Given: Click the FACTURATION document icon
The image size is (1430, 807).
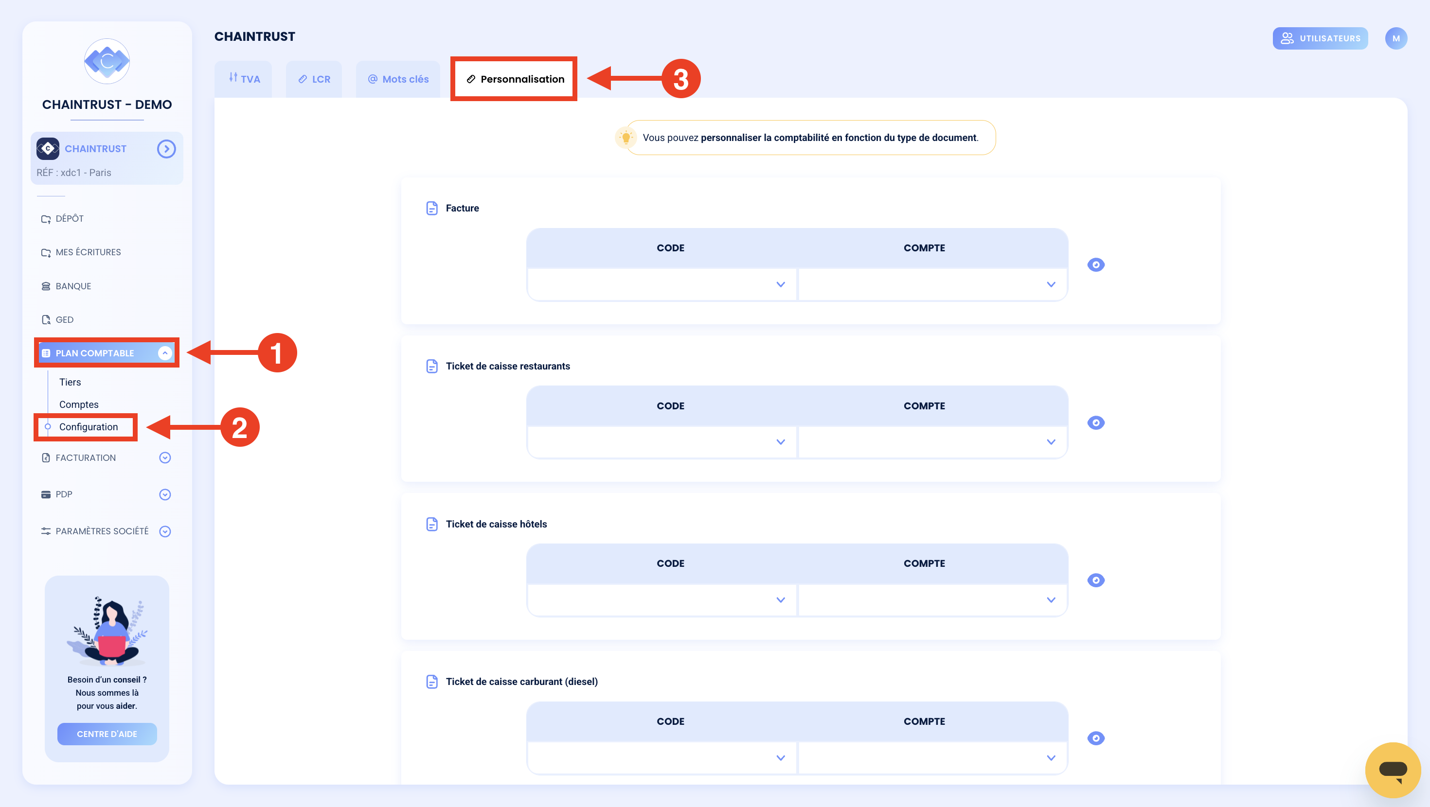Looking at the screenshot, I should [x=46, y=458].
